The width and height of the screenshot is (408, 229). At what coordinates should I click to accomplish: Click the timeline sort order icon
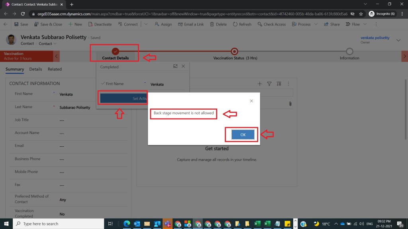[279, 83]
